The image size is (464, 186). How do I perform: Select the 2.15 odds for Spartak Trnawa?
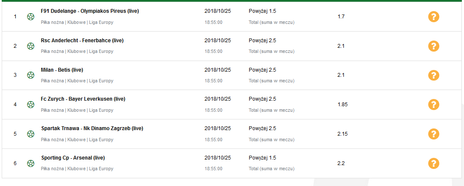click(343, 134)
